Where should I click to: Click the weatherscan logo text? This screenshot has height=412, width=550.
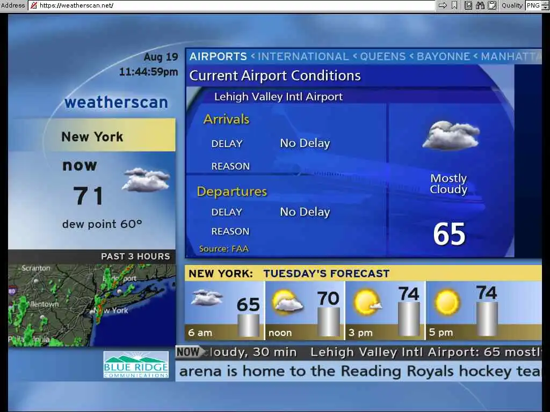pyautogui.click(x=116, y=102)
